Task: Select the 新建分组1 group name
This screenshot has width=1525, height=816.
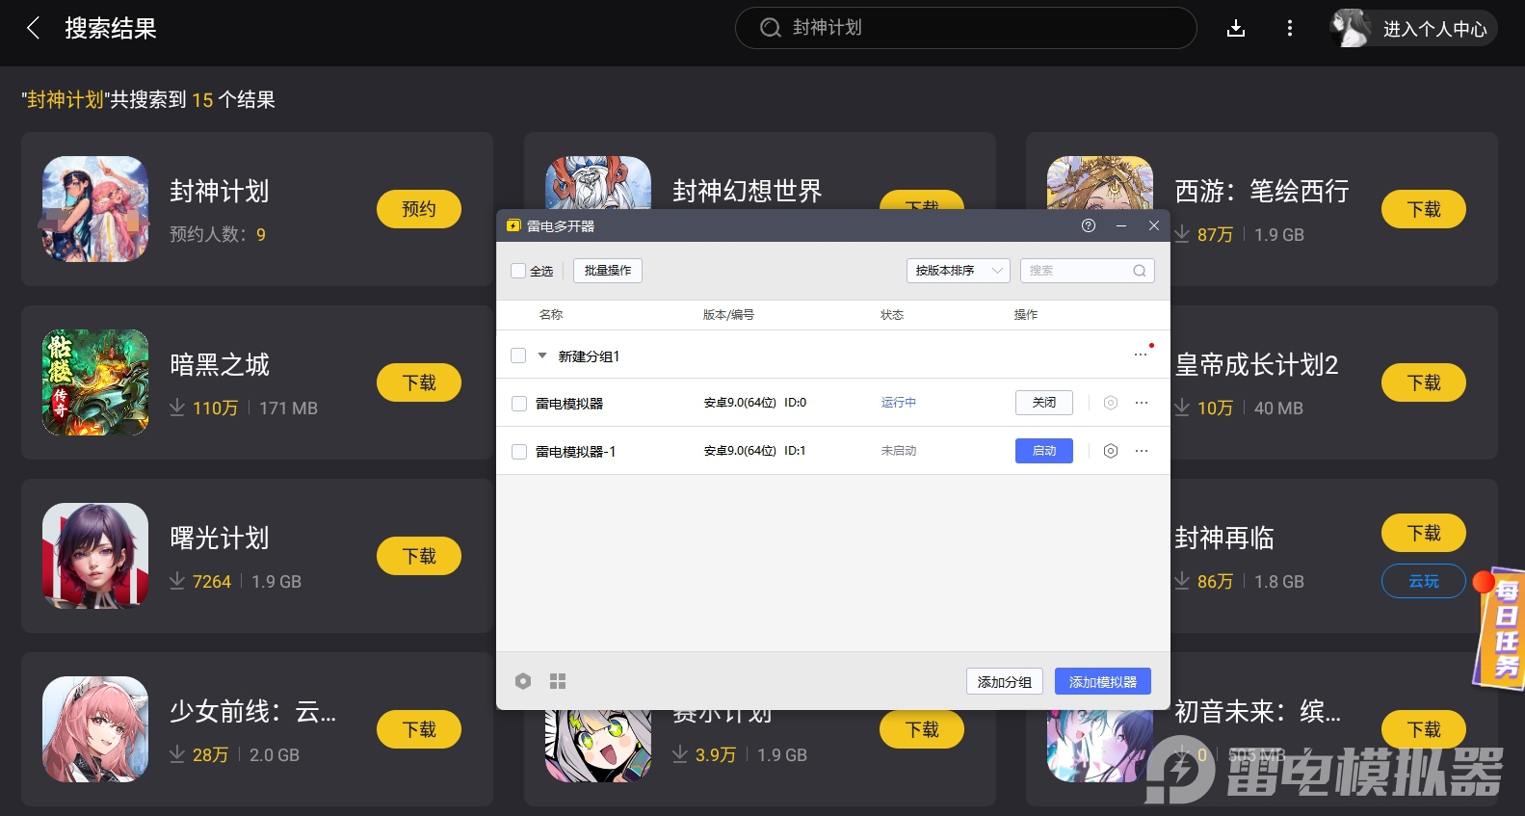Action: point(590,356)
